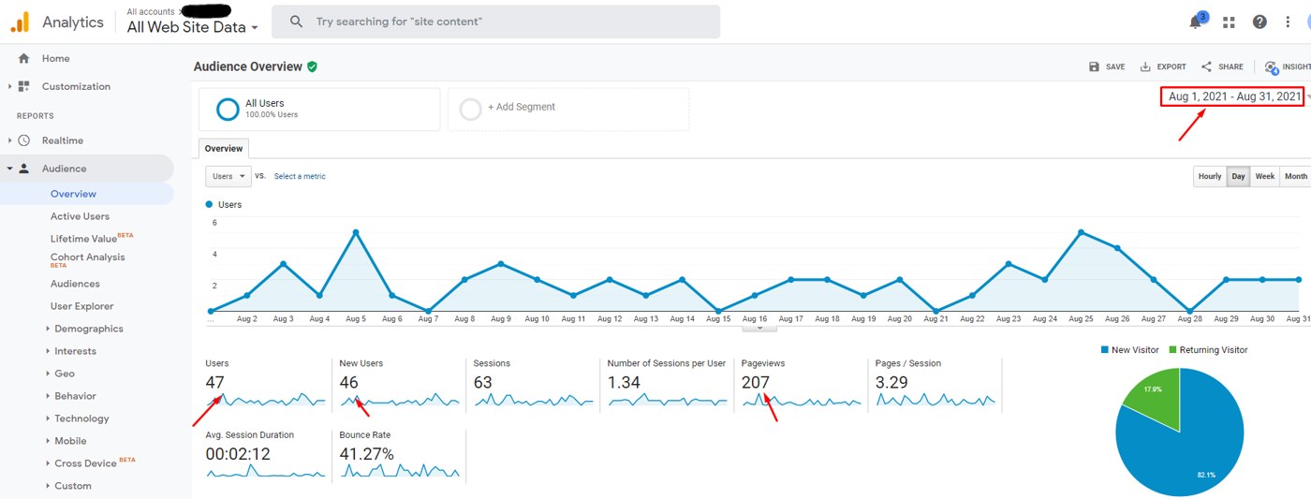Click the Aug 25 data point on the chart
Screen dimensions: 1311x499
tap(1082, 232)
